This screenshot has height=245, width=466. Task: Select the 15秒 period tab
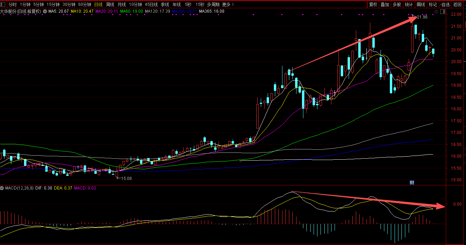199,4
